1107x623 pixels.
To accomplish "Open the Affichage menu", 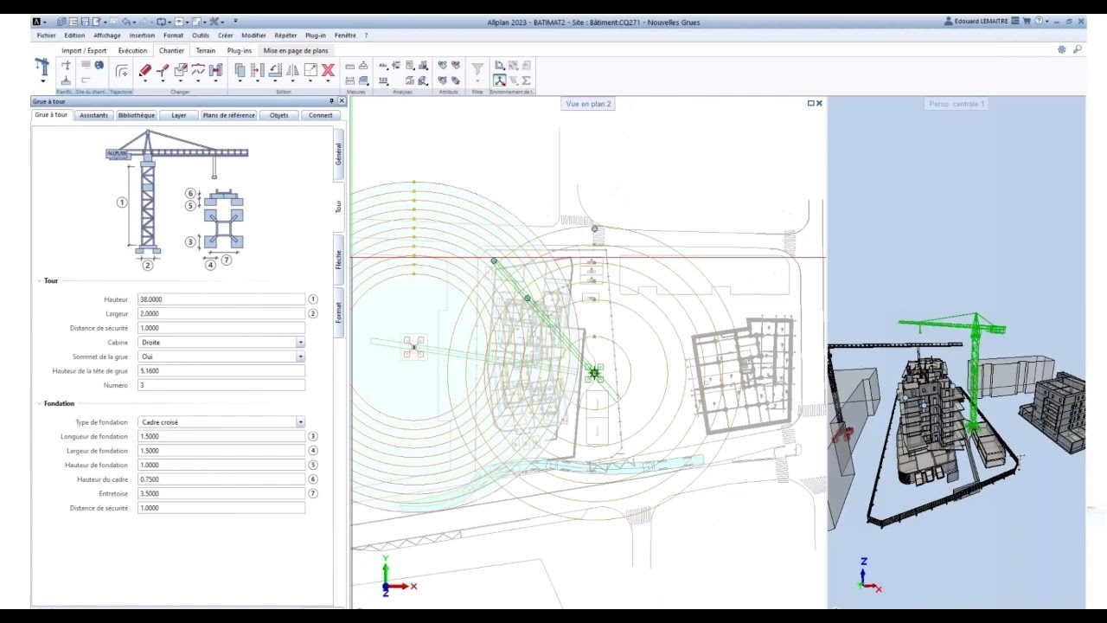I will coord(107,35).
